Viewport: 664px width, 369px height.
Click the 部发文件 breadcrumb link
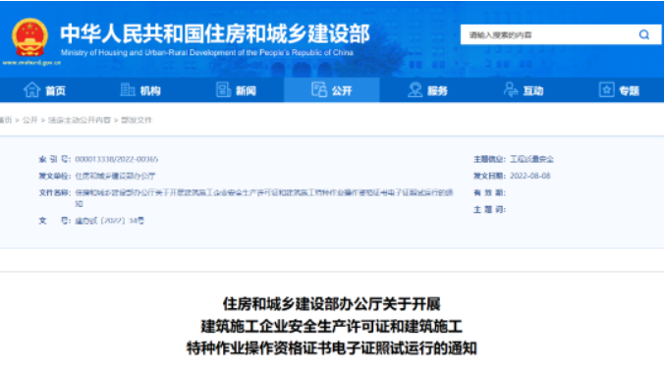(x=137, y=120)
